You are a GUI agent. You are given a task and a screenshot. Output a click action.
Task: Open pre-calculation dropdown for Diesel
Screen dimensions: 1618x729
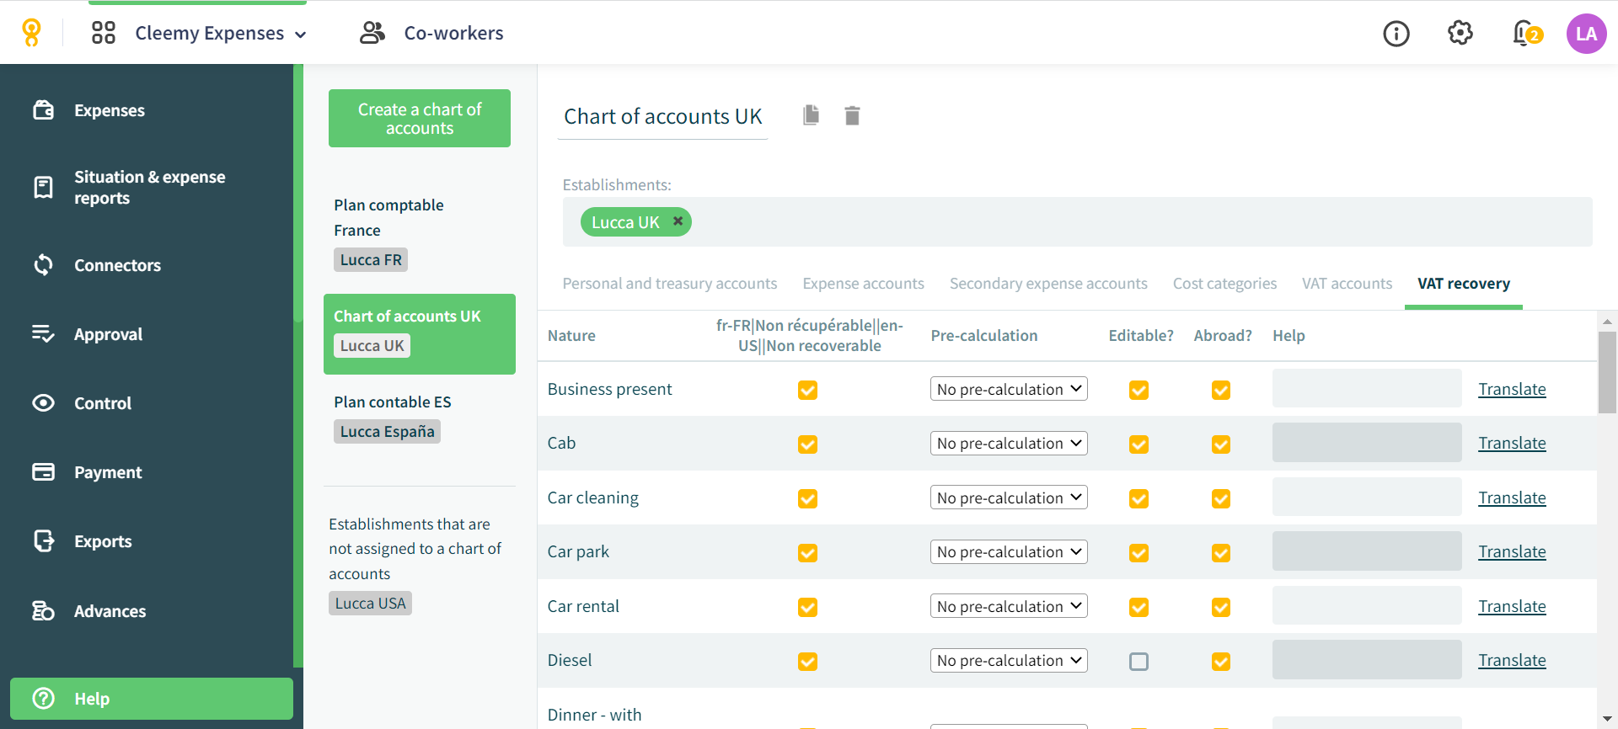point(1009,660)
